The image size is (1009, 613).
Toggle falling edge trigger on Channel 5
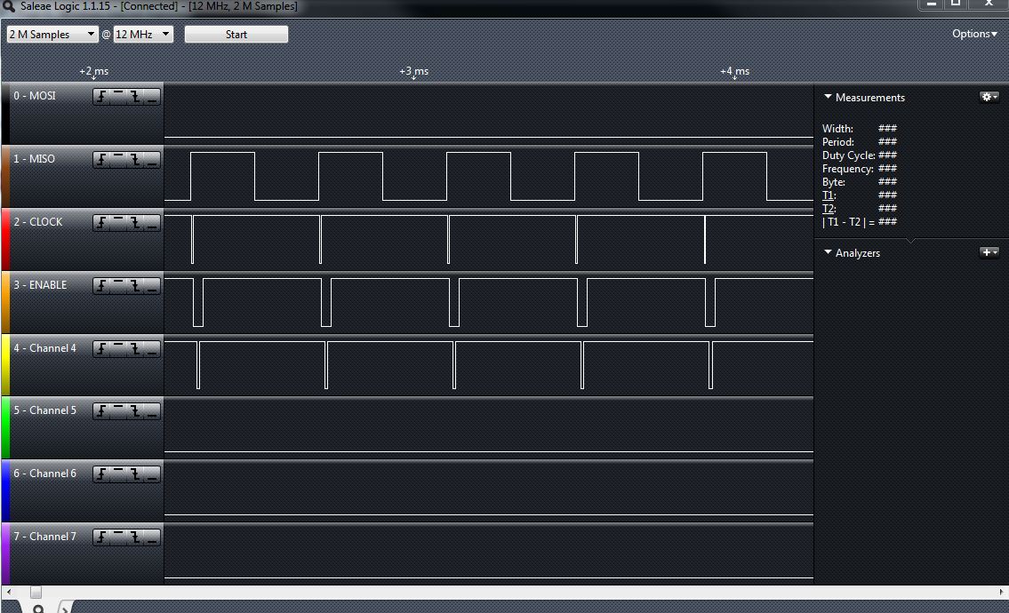135,411
